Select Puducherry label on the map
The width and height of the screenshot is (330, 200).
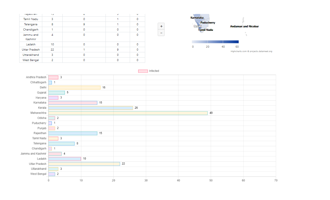click(208, 23)
